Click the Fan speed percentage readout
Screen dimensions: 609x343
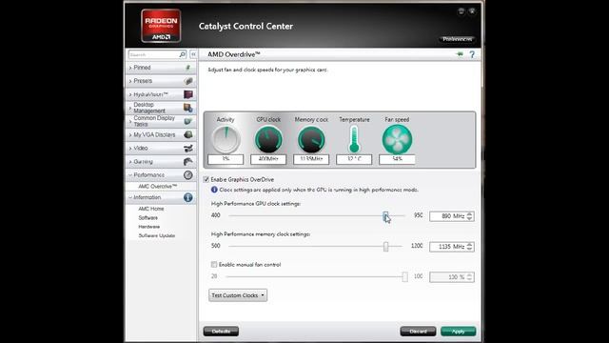tap(397, 159)
